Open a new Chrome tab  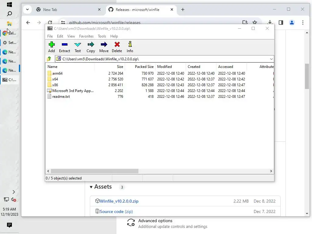pos(183,9)
